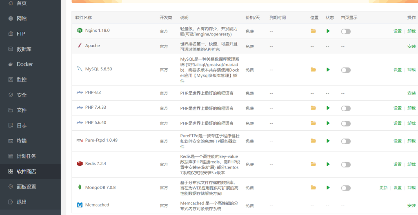Click the PHP 7.4.33 status play icon

coord(328,108)
